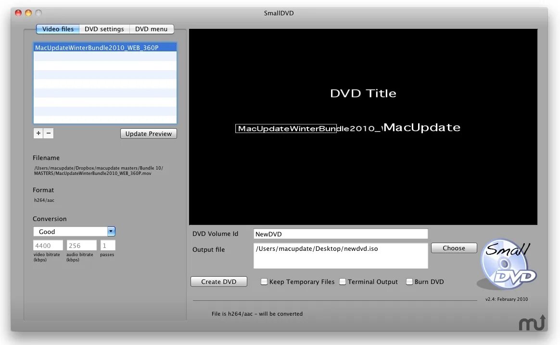Click the Create DVD button
This screenshot has height=345, width=560.
[219, 282]
